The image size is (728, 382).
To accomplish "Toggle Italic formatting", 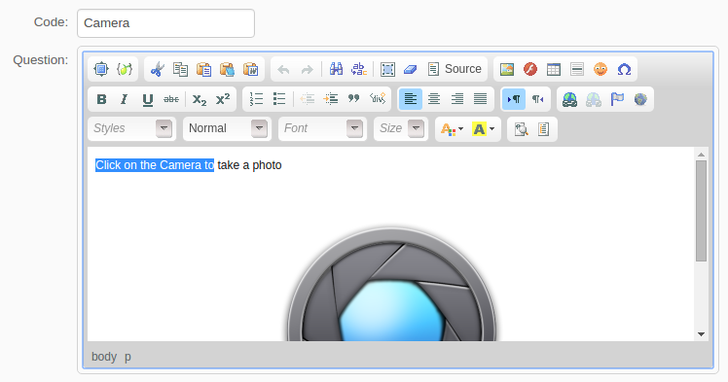I will click(124, 99).
